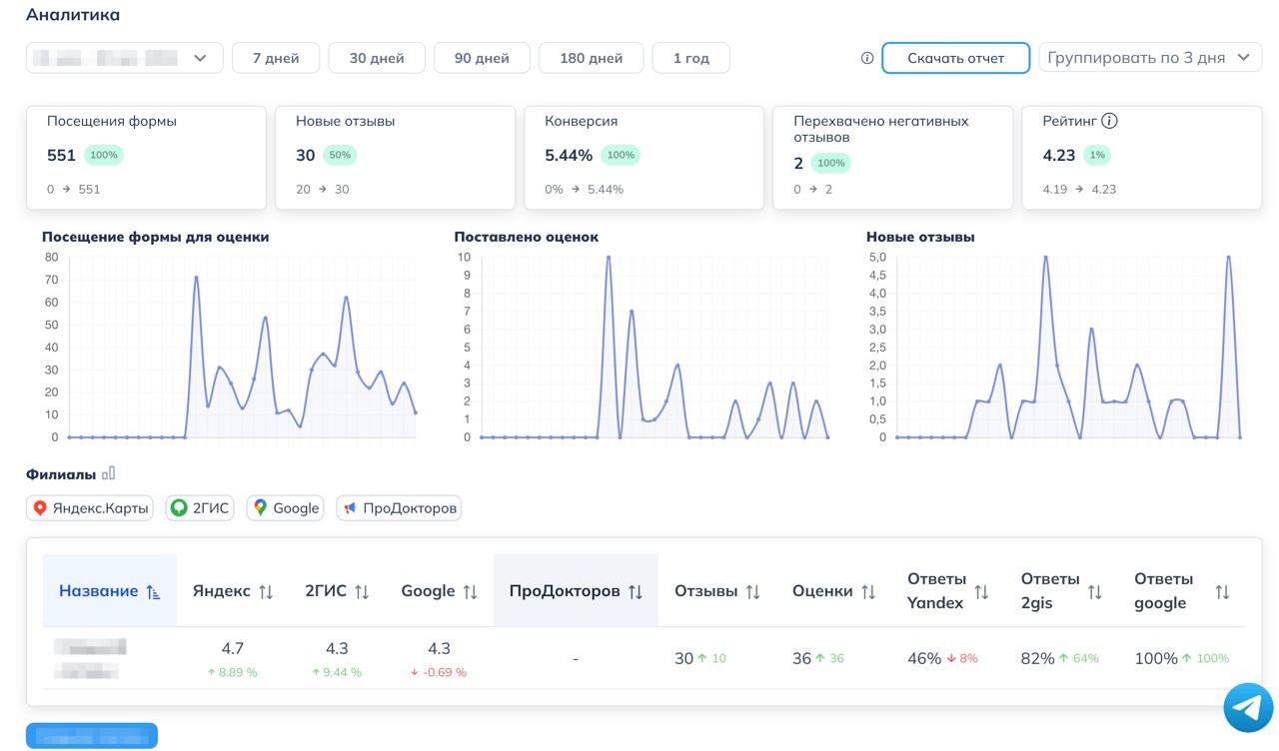1279x751 pixels.
Task: Sort by Яндекс rating arrows
Action: click(x=266, y=591)
